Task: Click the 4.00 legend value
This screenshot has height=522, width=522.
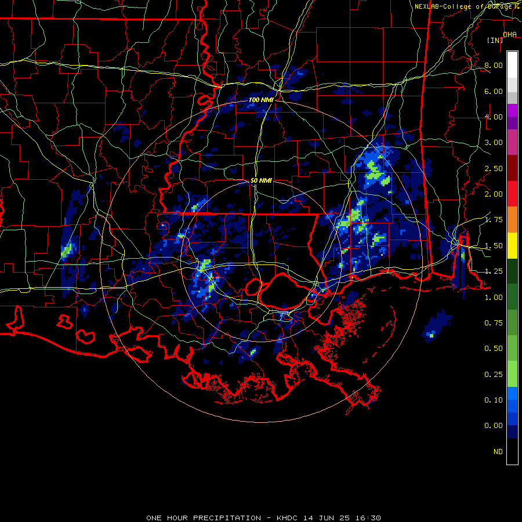Action: coord(494,117)
